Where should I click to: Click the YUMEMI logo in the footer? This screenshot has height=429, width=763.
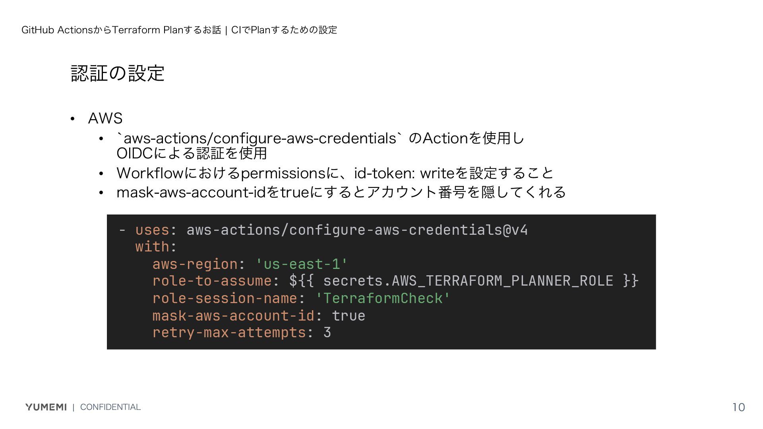tap(46, 407)
